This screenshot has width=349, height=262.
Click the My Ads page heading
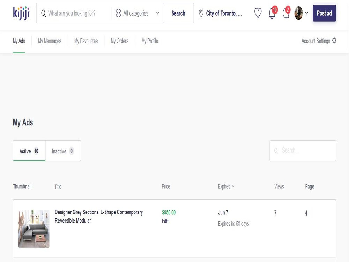point(23,122)
